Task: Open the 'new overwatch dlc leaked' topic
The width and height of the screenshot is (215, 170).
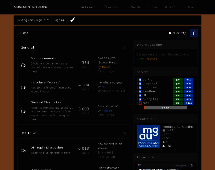Action: (x=110, y=146)
